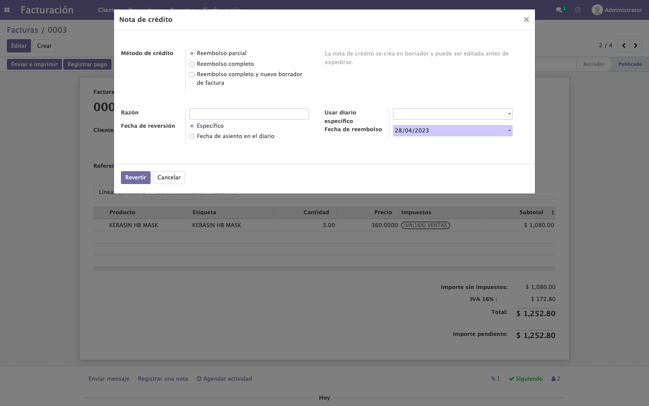
Task: Click the Cantidad column header
Action: 305,212
